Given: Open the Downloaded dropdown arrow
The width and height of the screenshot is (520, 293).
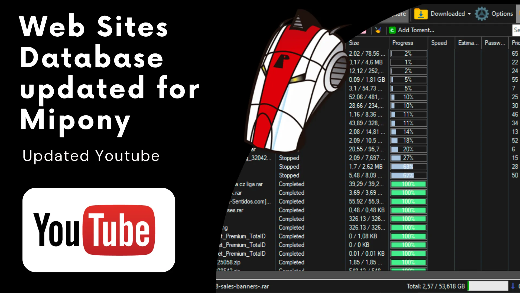Looking at the screenshot, I should 469,14.
